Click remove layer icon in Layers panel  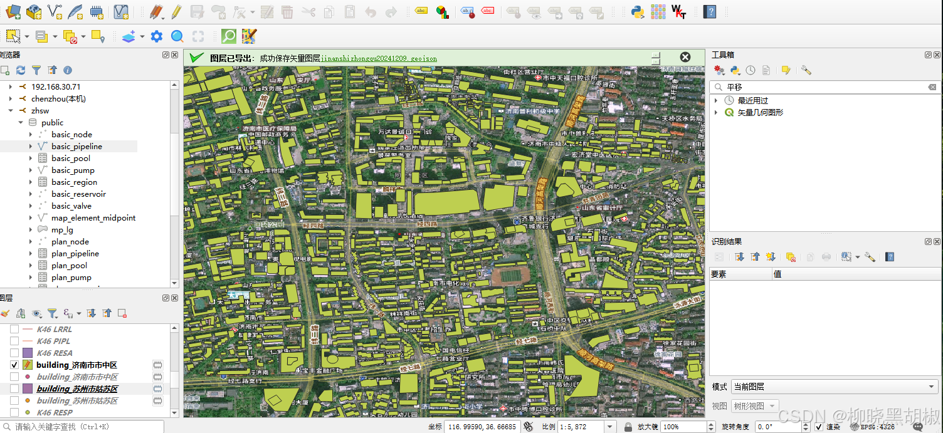[122, 313]
